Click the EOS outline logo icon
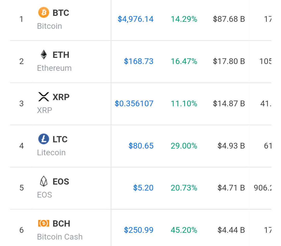This screenshot has height=246, width=281. tap(43, 181)
